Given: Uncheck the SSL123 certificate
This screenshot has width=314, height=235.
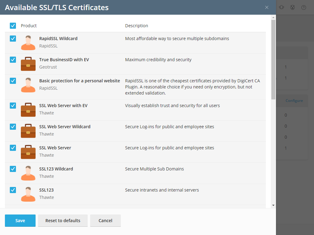Looking at the screenshot, I should pos(13,190).
